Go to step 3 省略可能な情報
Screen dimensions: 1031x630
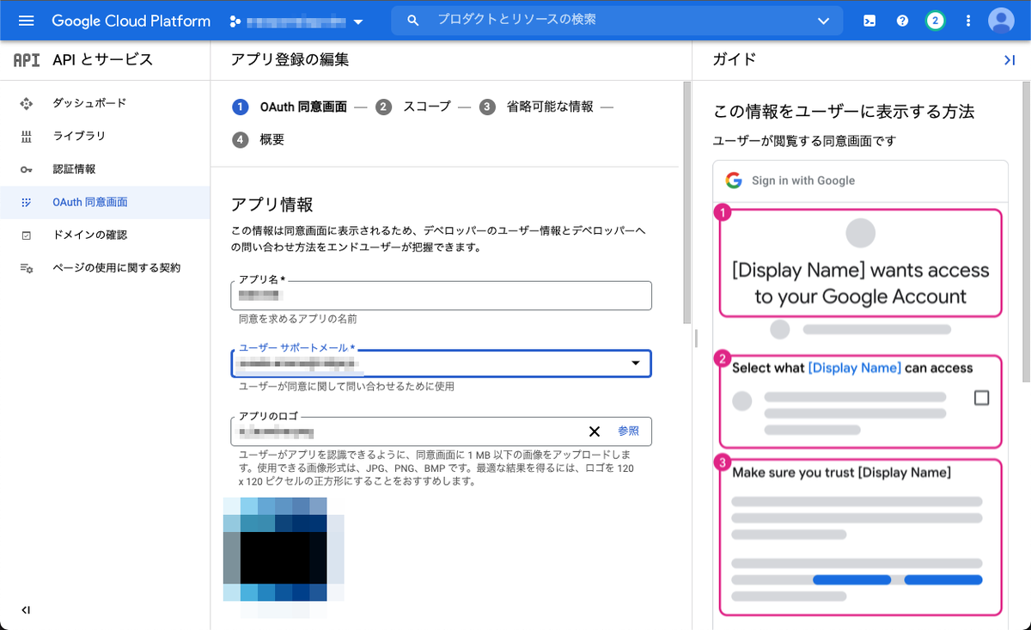(536, 107)
